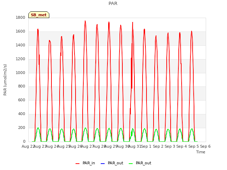227x170 pixels.
Task: Click the SB_met annotation box
Action: 39,15
